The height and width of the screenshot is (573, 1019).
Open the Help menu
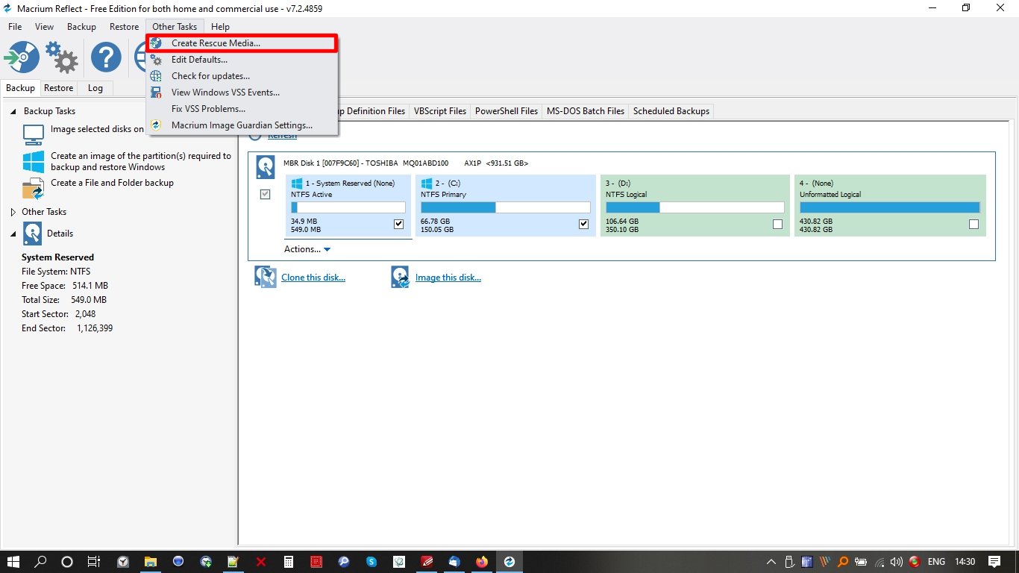click(x=220, y=27)
